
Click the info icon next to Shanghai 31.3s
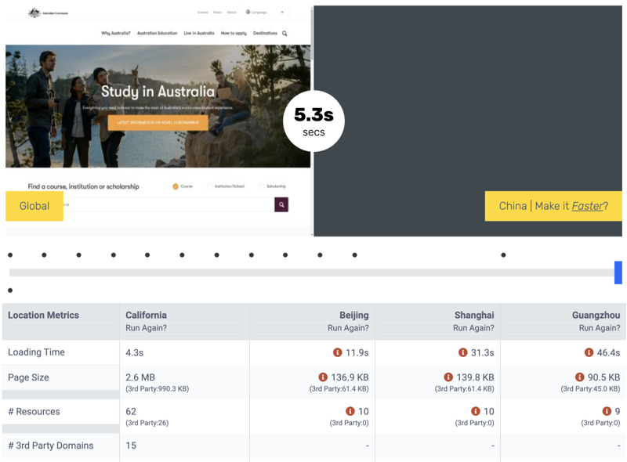[x=463, y=352]
